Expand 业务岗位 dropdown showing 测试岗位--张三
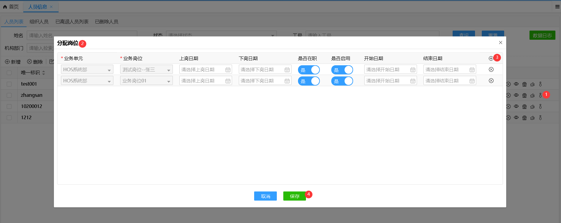 pyautogui.click(x=146, y=70)
